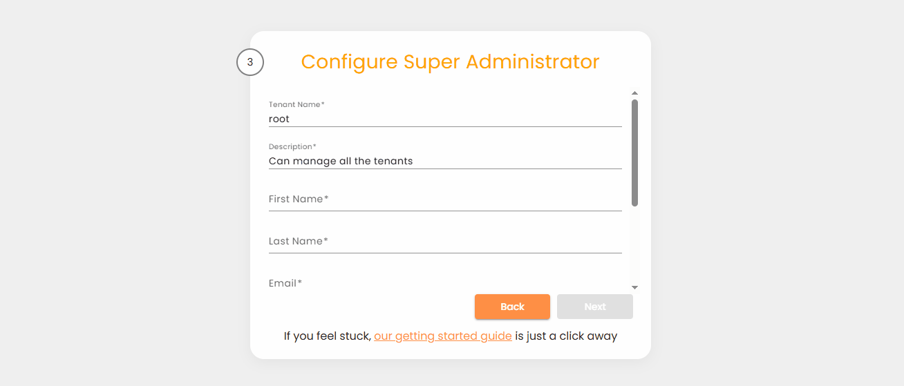This screenshot has width=904, height=386.
Task: Click the 'Can manage all the tenants' text
Action: point(341,161)
